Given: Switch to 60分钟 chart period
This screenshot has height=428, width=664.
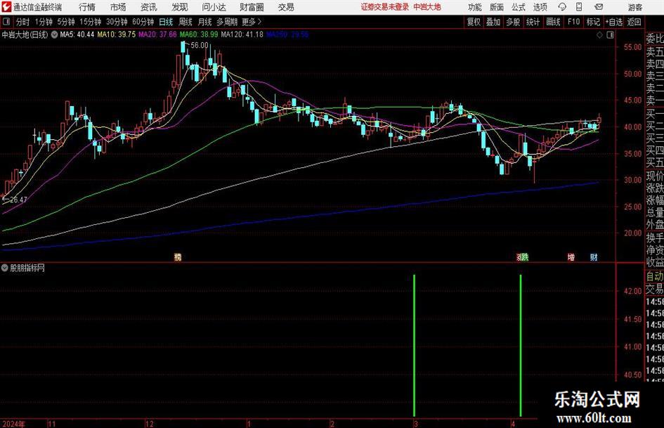Looking at the screenshot, I should [143, 22].
